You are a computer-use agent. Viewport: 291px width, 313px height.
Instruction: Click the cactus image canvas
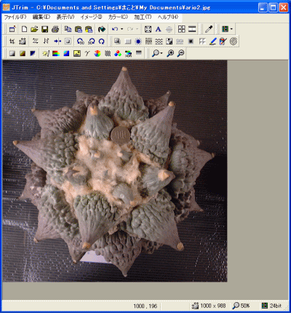point(115,171)
